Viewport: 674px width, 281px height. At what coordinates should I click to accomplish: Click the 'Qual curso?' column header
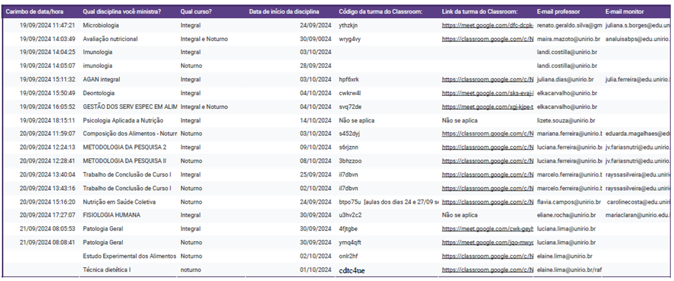195,12
